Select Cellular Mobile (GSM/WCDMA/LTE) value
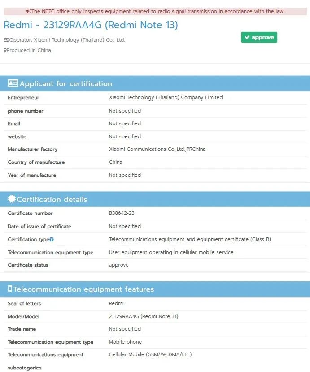 [x=150, y=354]
